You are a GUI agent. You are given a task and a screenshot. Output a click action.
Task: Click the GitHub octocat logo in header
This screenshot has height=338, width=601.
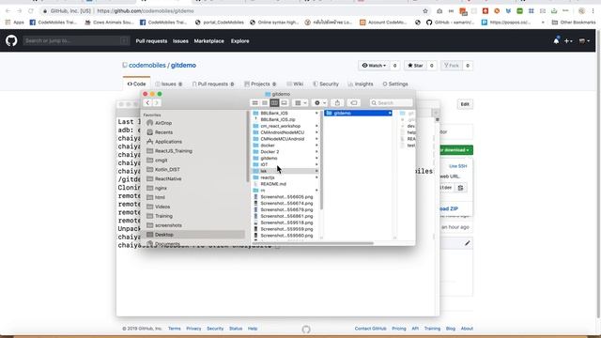11,40
